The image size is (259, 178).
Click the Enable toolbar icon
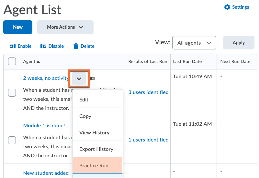(13, 46)
